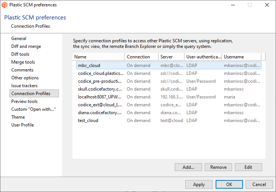Click the maria username cell

pos(229,97)
